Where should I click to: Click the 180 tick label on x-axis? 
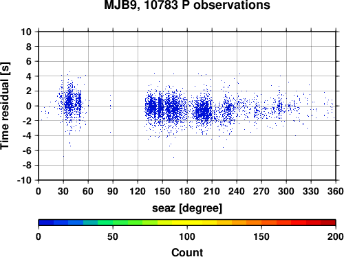[187, 191]
